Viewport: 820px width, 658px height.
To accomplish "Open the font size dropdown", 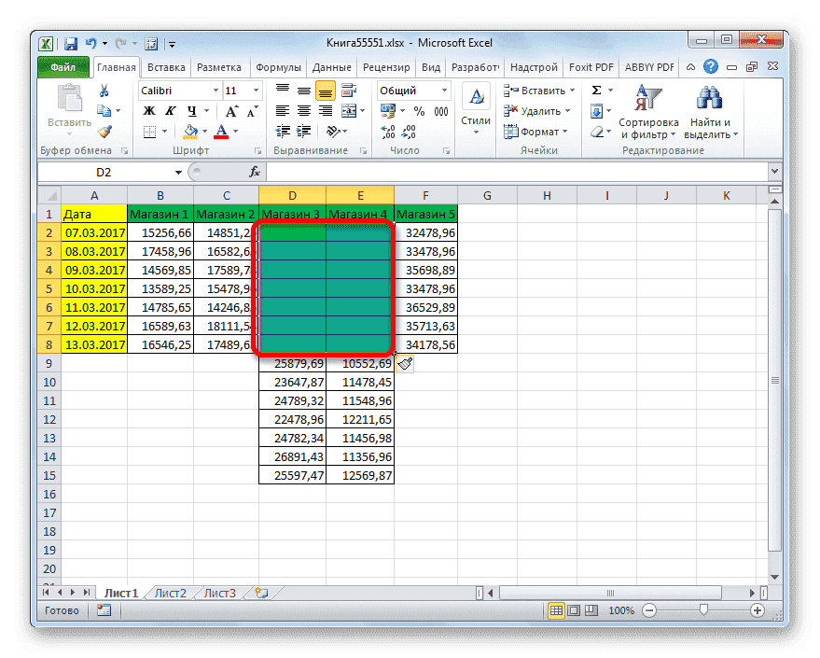I will 255,90.
